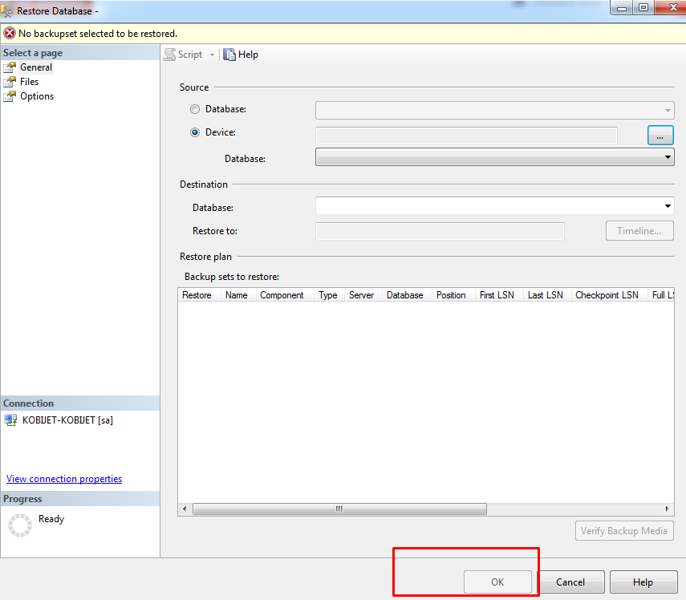Click the Restore Database title bar icon
686x600 pixels.
click(x=6, y=11)
